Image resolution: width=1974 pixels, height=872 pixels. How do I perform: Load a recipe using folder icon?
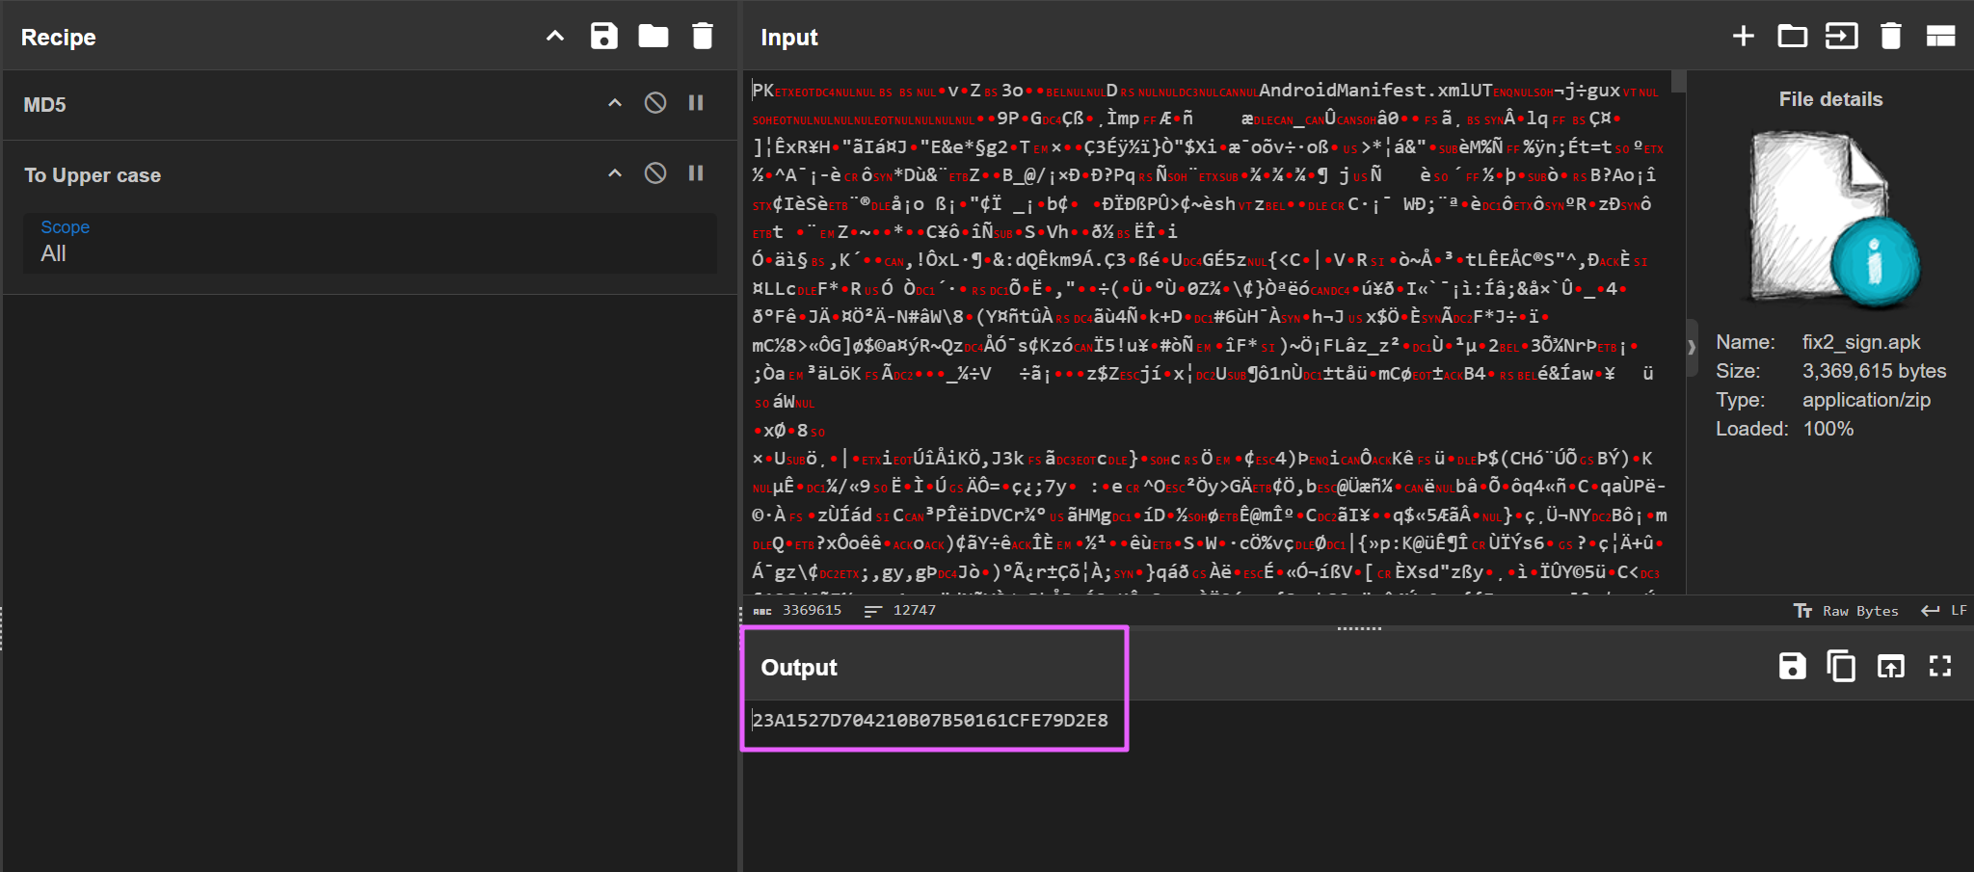click(654, 37)
